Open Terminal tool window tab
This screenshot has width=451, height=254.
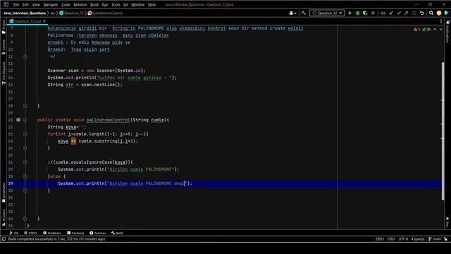75,233
